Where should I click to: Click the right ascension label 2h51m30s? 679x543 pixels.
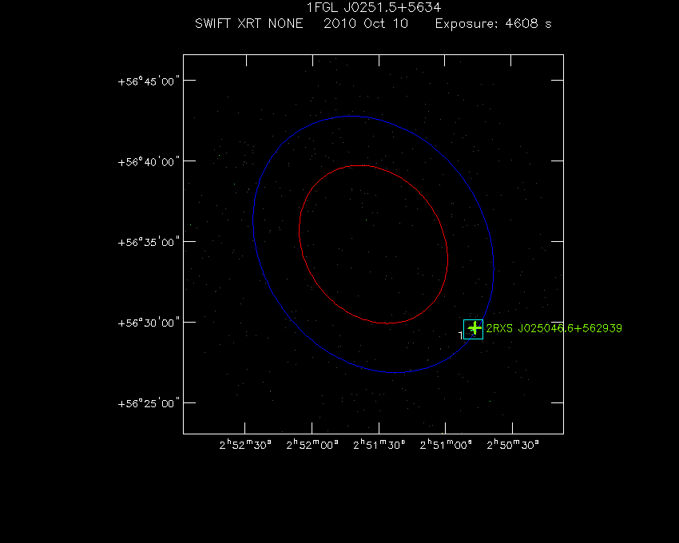point(379,445)
